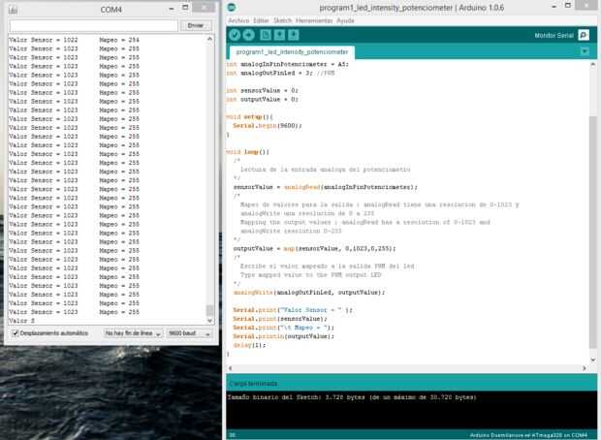Click the code editor scroll-down arrow
The width and height of the screenshot is (601, 440).
[593, 360]
